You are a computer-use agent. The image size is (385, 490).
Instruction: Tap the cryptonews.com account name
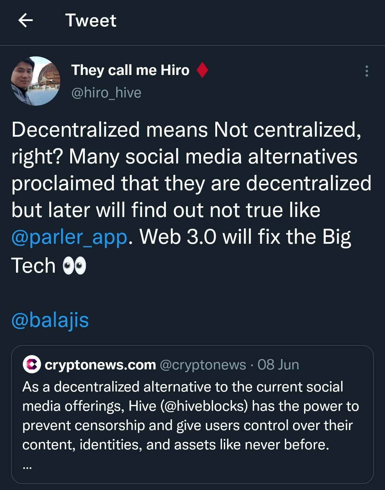(100, 365)
